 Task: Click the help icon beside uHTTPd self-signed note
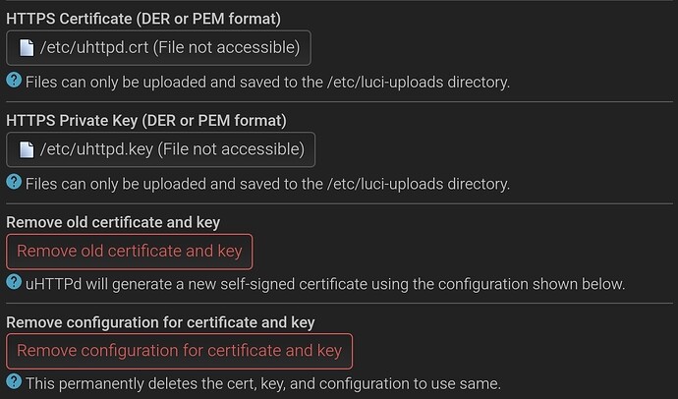14,283
